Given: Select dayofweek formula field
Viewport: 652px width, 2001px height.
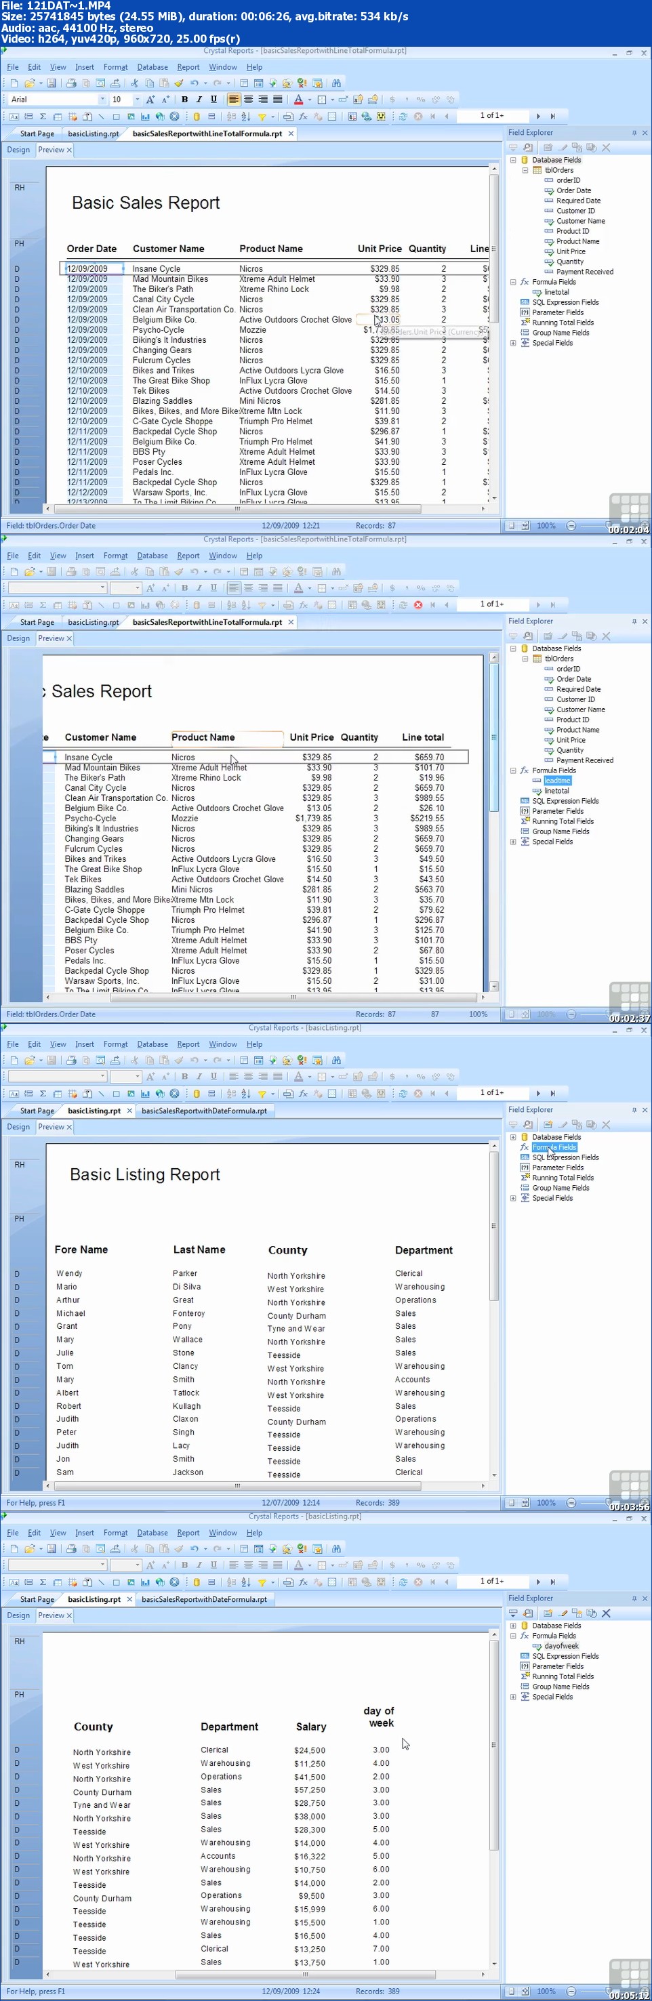Looking at the screenshot, I should (x=561, y=1646).
